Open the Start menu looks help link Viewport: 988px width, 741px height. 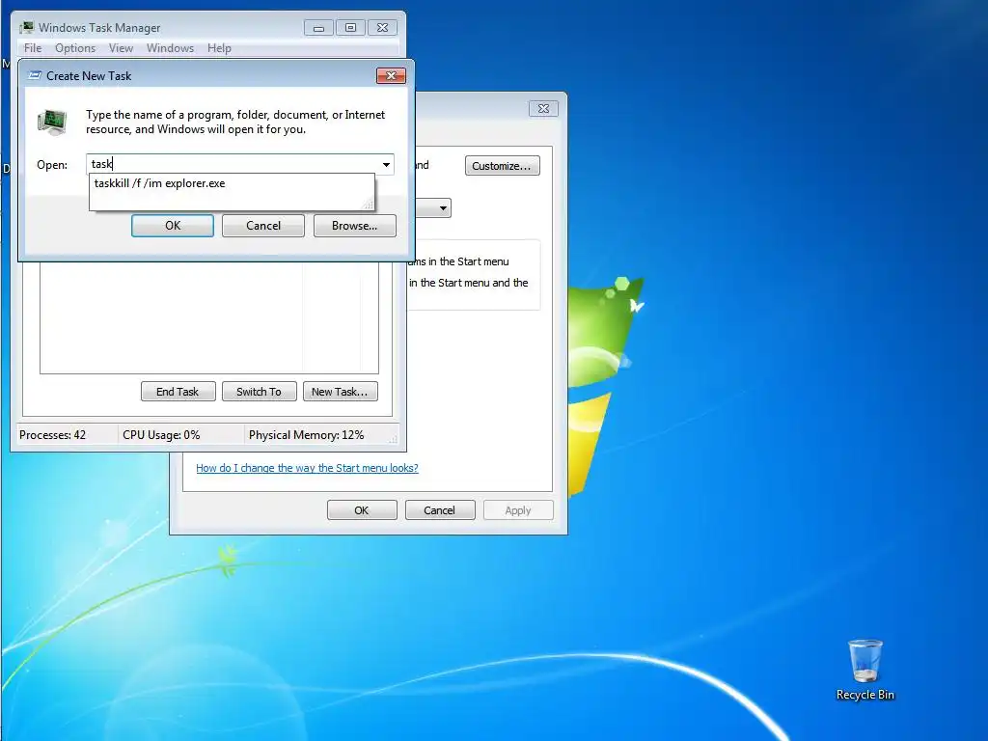pos(307,468)
